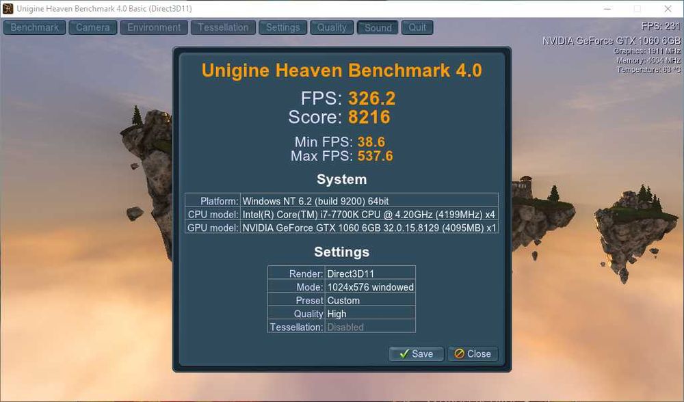The image size is (684, 402).
Task: Click the Render value Direct3D11
Action: point(350,274)
